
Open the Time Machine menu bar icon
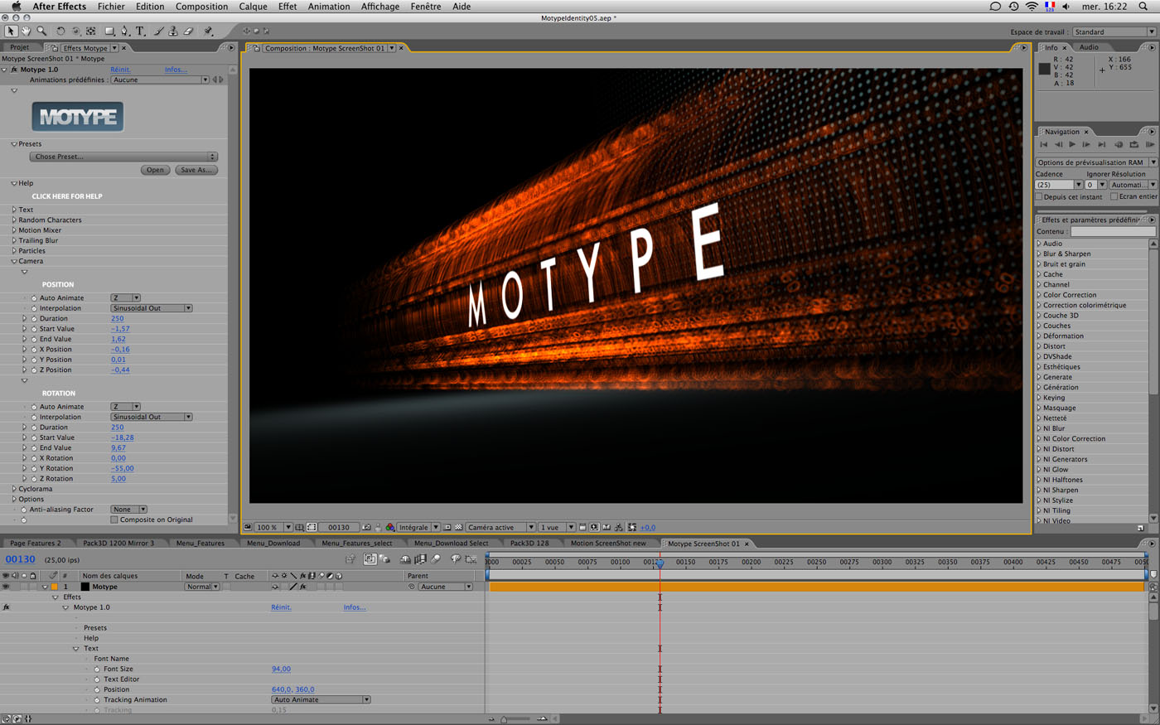(1013, 6)
